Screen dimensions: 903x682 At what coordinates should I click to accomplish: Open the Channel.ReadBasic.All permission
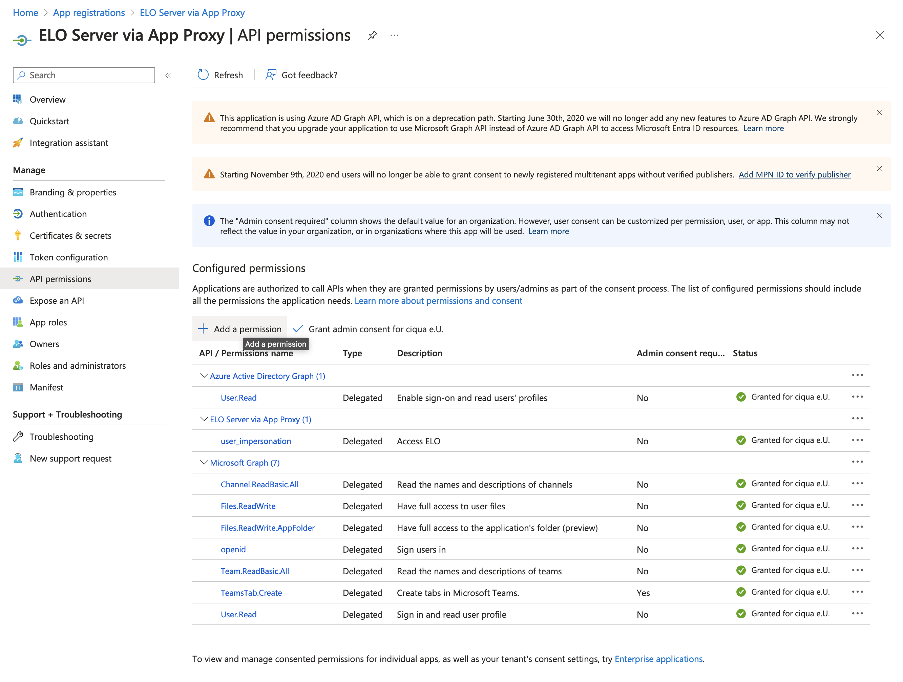[x=259, y=484]
